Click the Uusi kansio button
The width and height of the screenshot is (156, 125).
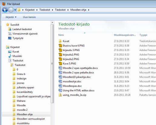tap(29, 17)
